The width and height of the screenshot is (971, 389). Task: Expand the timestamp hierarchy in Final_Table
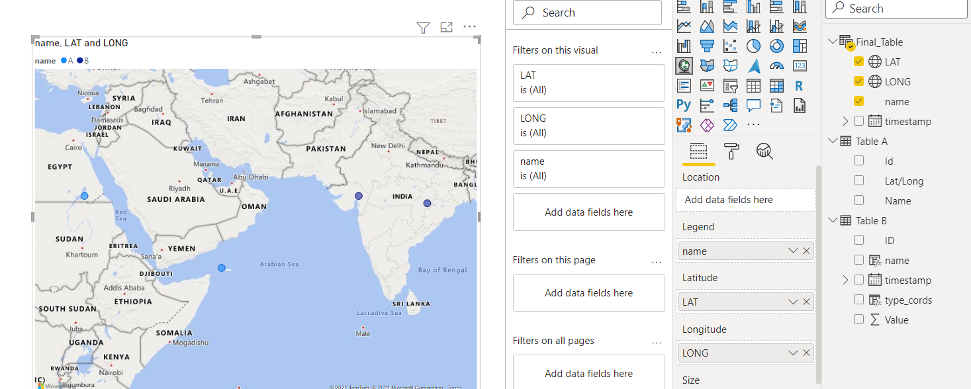point(845,121)
